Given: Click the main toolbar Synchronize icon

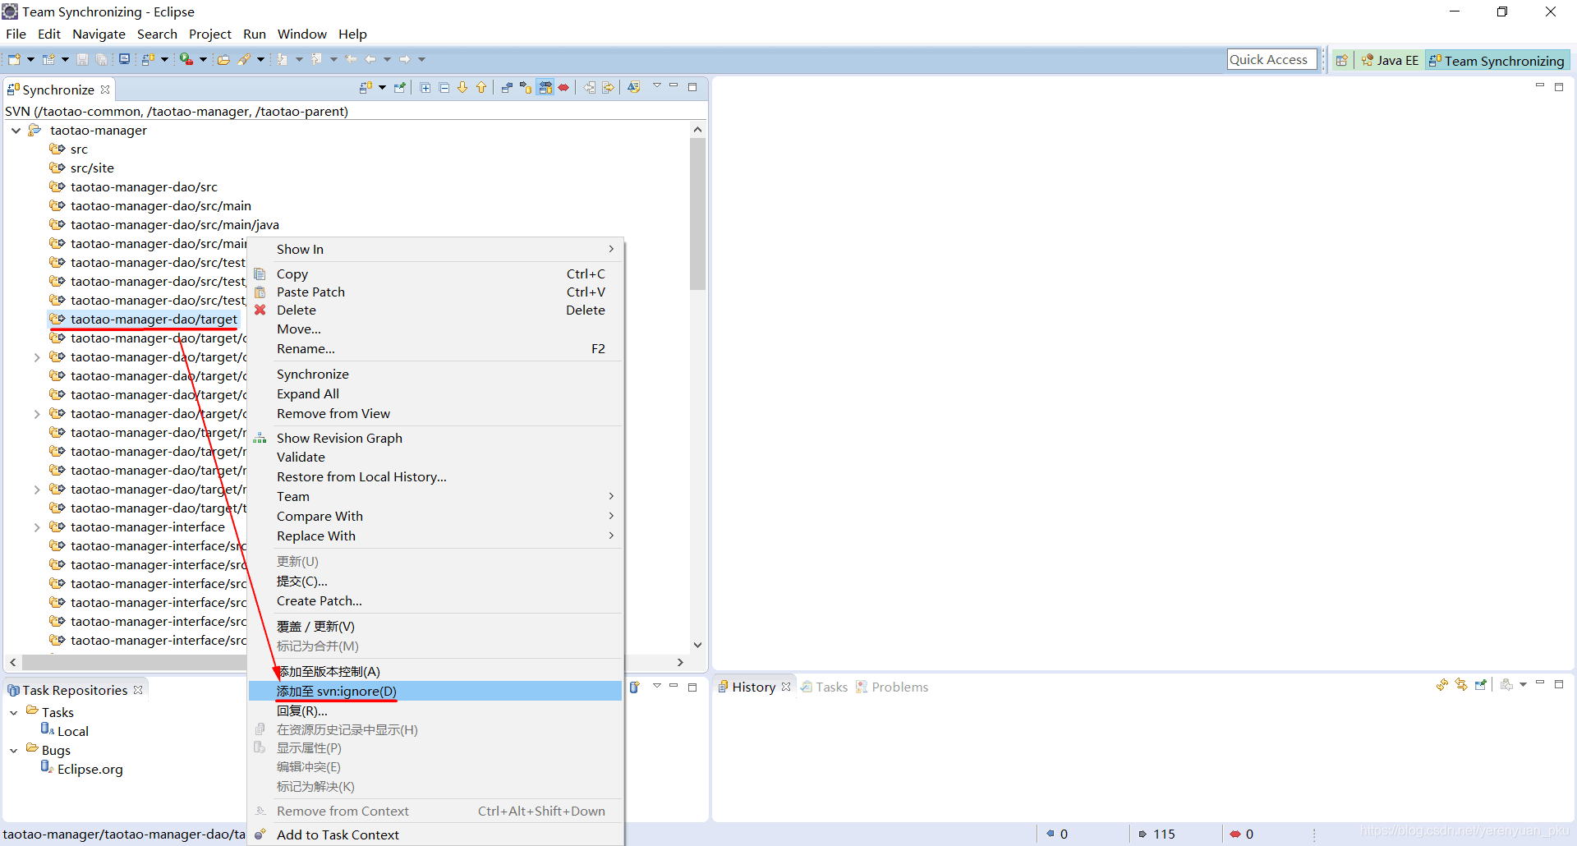Looking at the screenshot, I should pyautogui.click(x=148, y=59).
